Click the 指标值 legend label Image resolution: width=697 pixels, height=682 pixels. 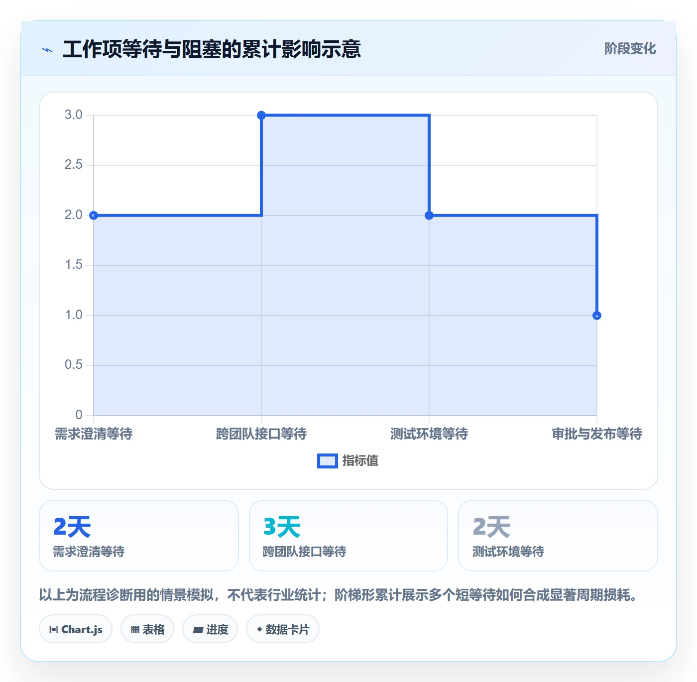[x=360, y=461]
